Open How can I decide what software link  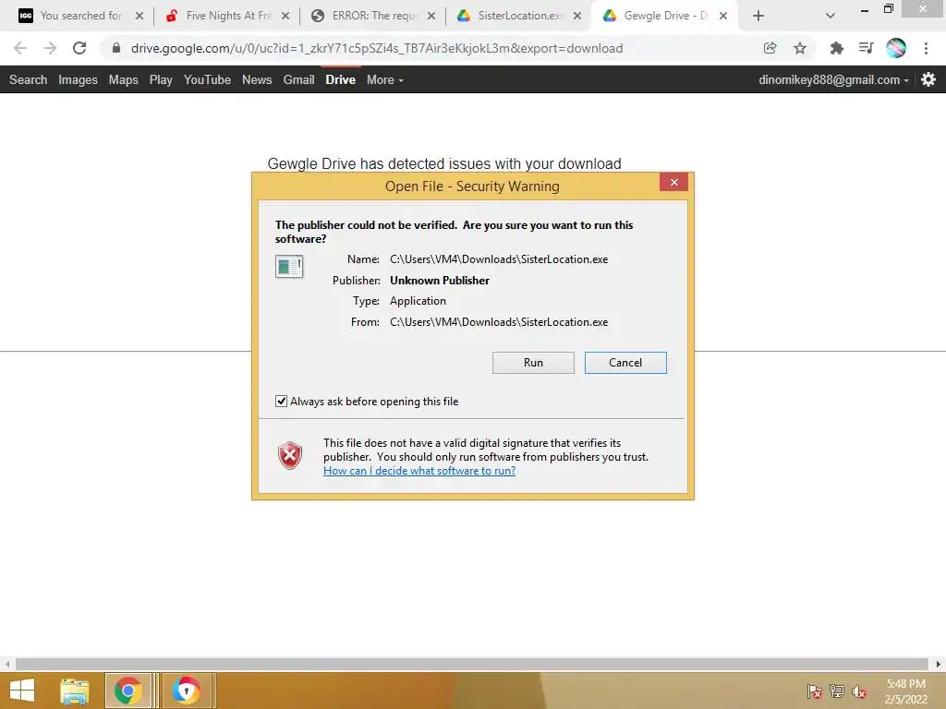pos(419,470)
